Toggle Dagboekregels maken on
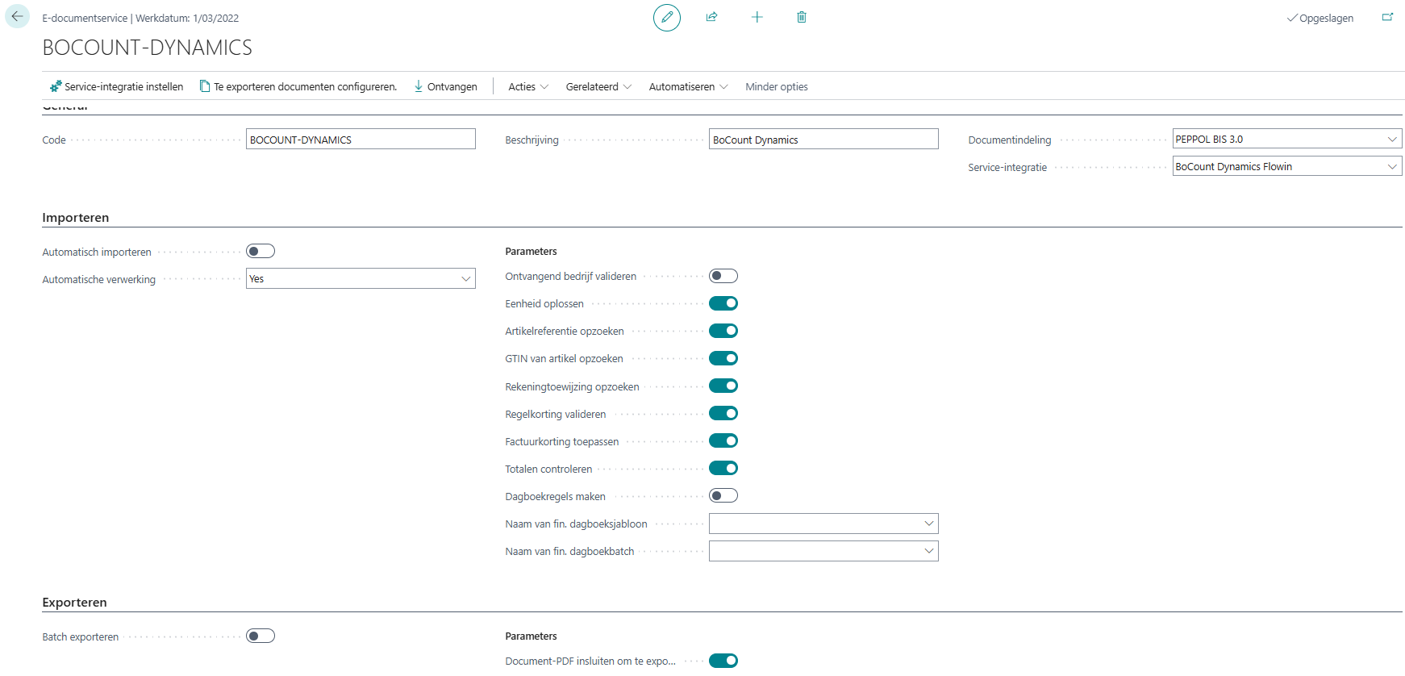Image resolution: width=1405 pixels, height=676 pixels. 723,495
